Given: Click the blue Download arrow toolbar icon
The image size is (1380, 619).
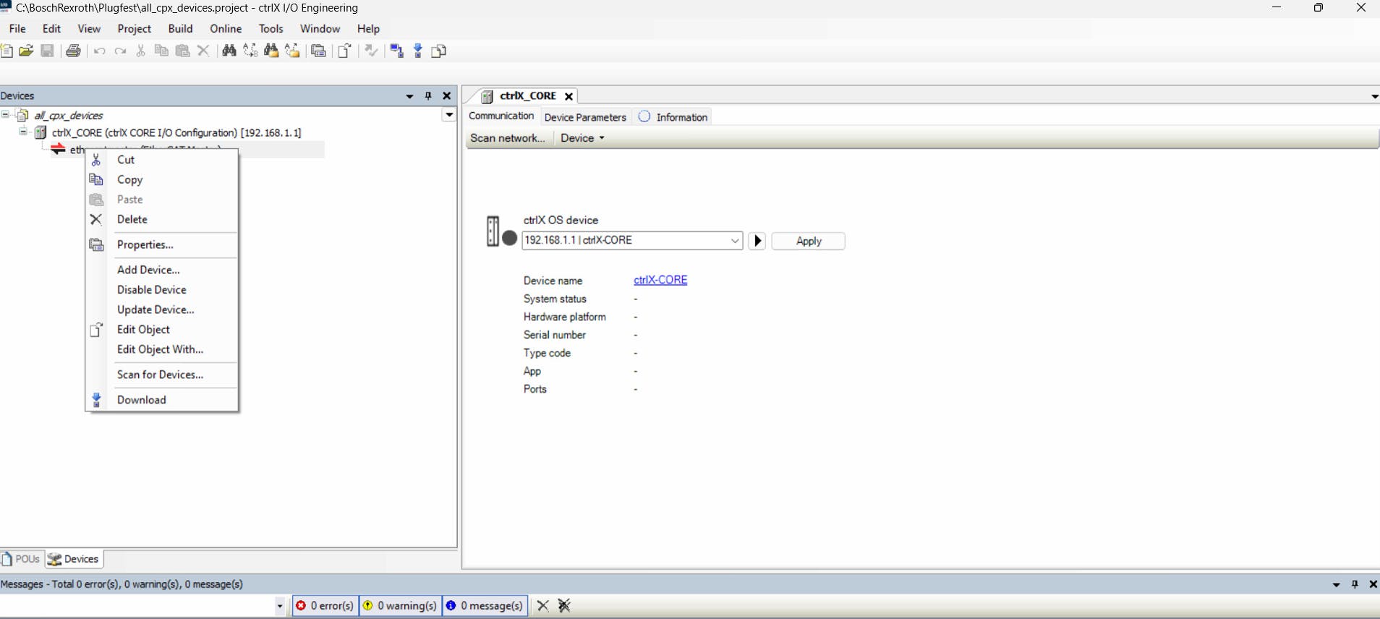Looking at the screenshot, I should (418, 51).
